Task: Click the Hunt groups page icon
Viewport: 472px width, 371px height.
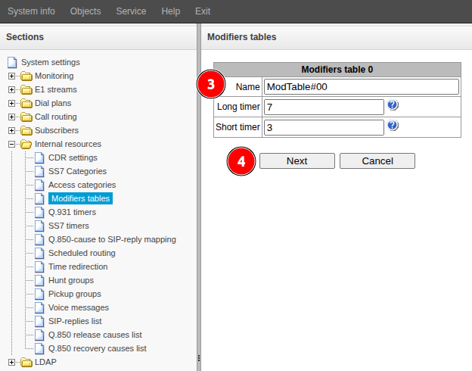Action: pos(40,280)
